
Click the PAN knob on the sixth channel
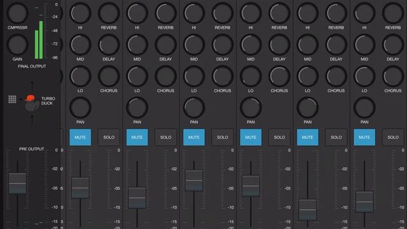tap(364, 108)
